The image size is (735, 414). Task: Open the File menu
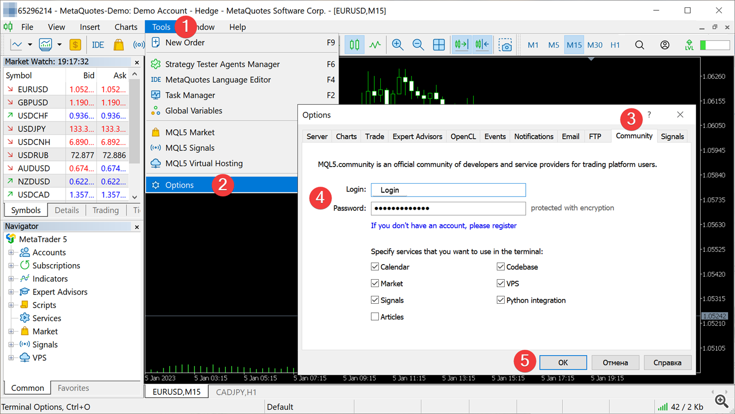pyautogui.click(x=27, y=27)
